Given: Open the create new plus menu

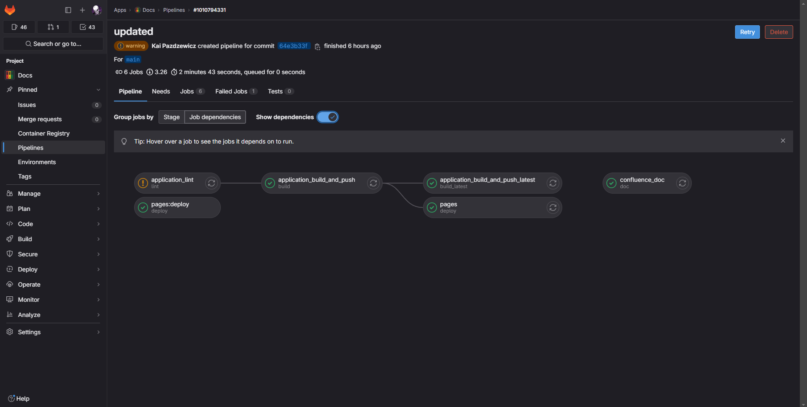Looking at the screenshot, I should tap(82, 10).
